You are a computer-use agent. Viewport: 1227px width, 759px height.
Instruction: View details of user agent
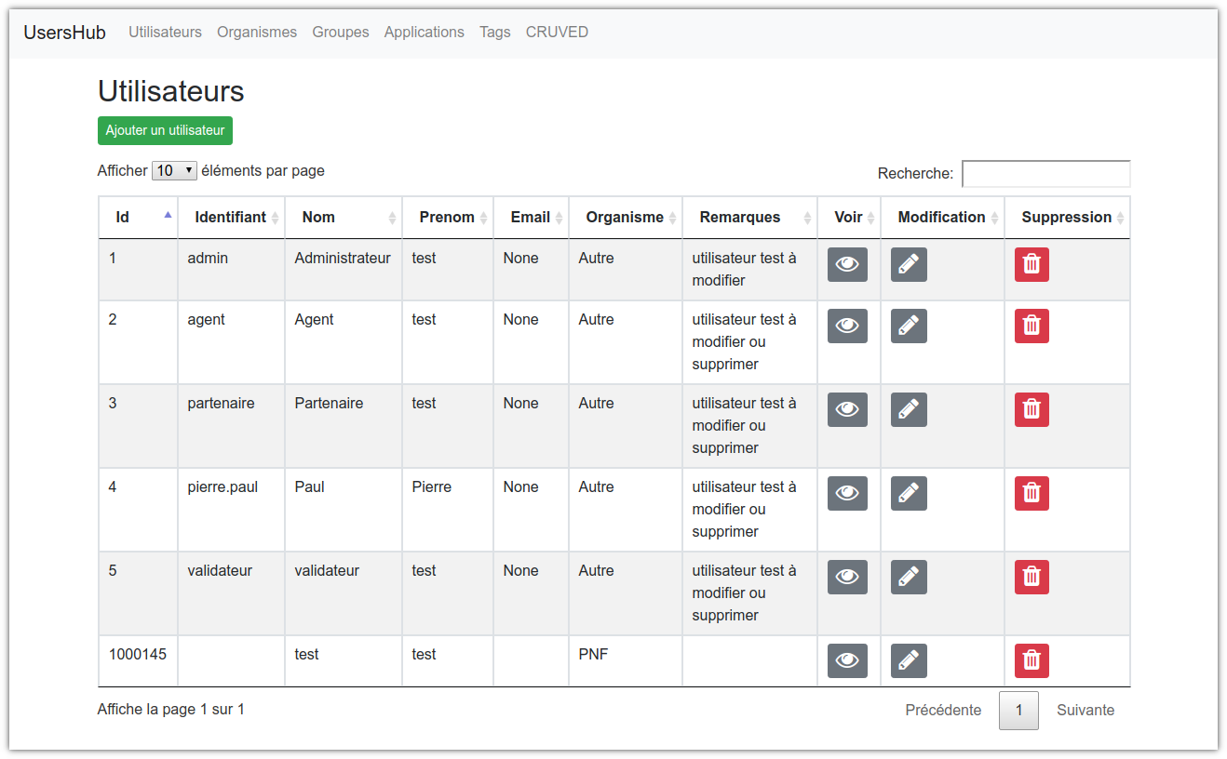(847, 326)
